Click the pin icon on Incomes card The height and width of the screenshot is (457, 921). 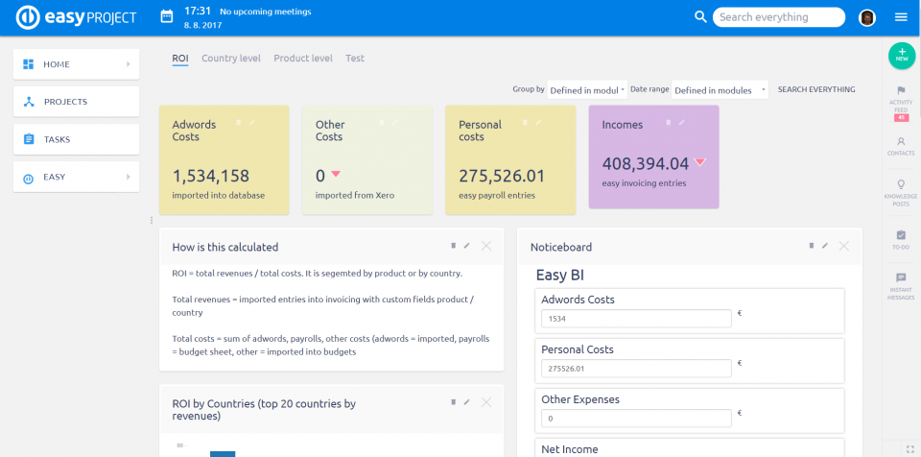668,122
